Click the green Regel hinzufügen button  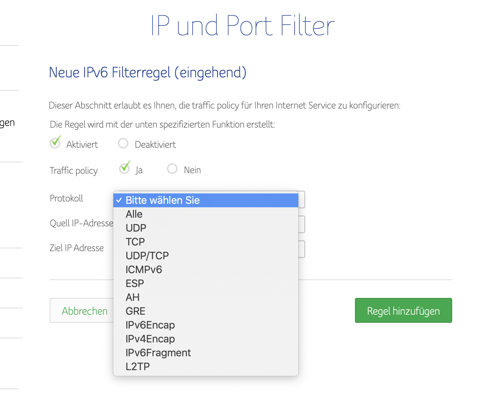(403, 310)
